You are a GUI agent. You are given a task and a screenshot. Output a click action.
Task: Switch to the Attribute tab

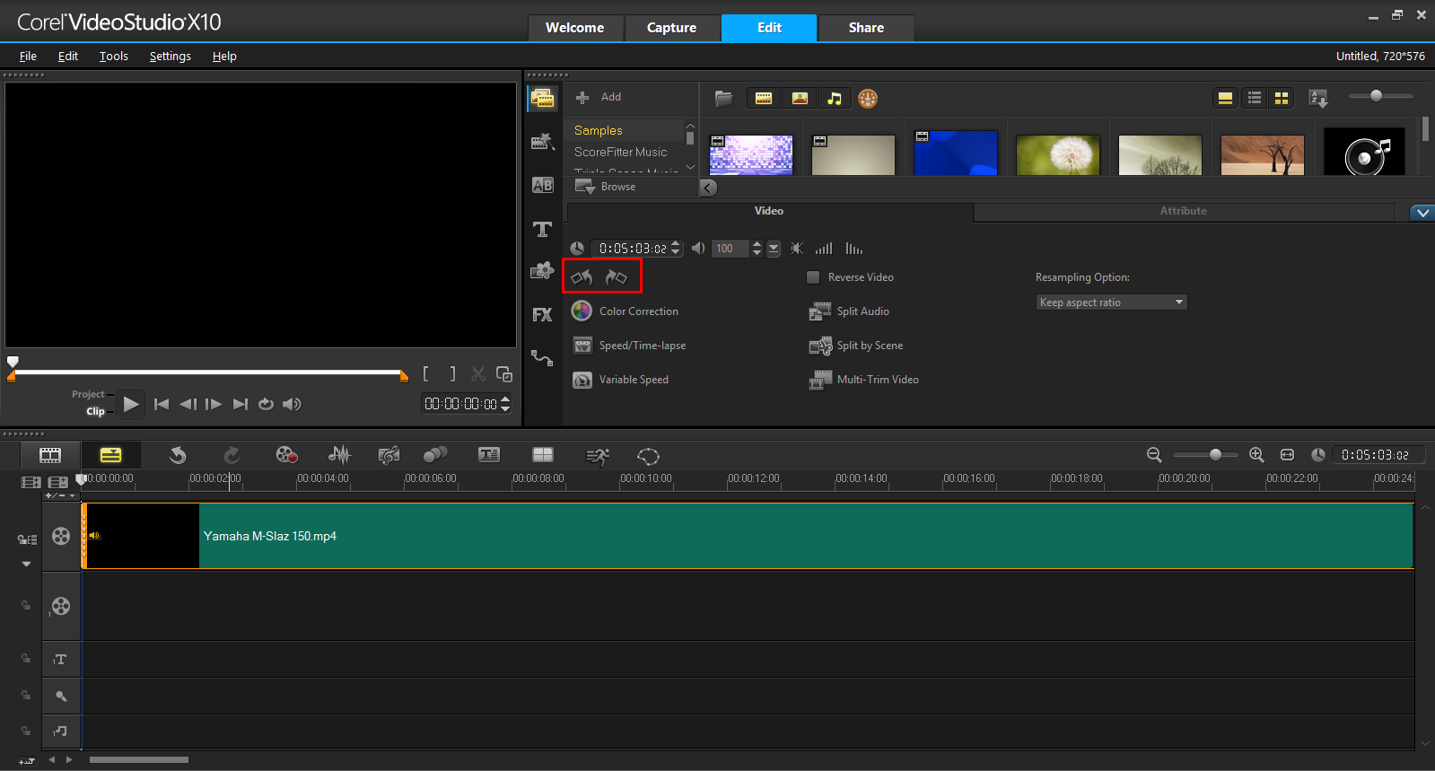1184,211
